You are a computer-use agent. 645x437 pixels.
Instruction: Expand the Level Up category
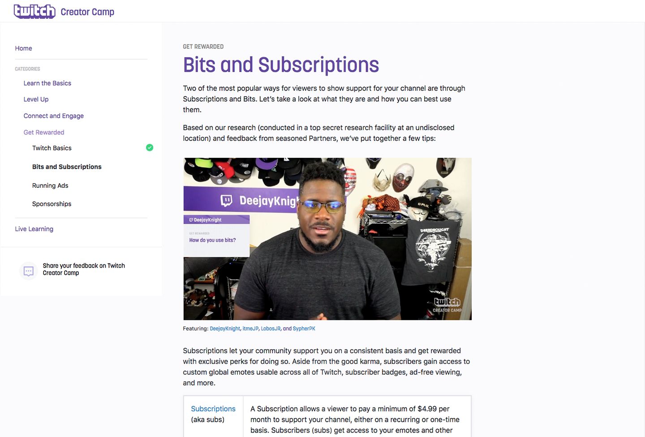tap(36, 100)
